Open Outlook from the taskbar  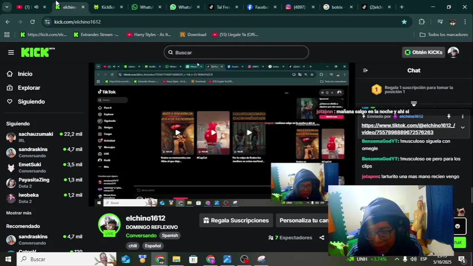click(x=125, y=259)
